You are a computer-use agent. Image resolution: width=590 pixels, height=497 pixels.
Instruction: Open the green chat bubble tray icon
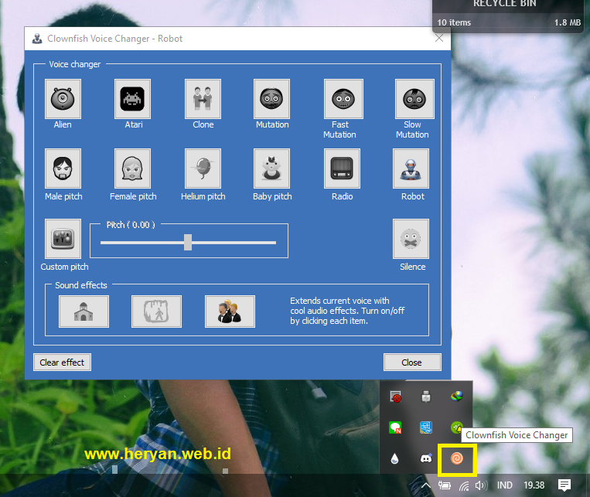(395, 427)
